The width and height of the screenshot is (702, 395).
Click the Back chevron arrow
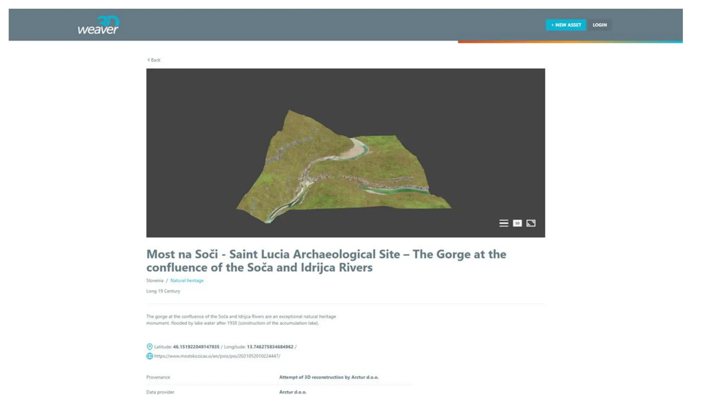tap(148, 60)
